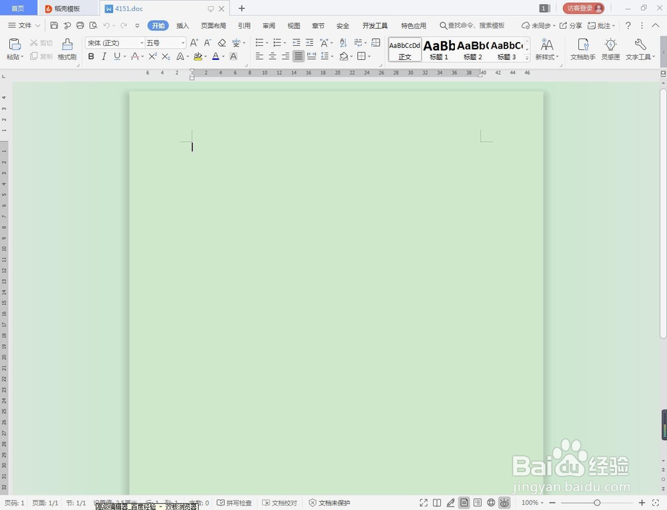Open the 页面布局 ribbon tab
The width and height of the screenshot is (667, 510).
point(213,25)
